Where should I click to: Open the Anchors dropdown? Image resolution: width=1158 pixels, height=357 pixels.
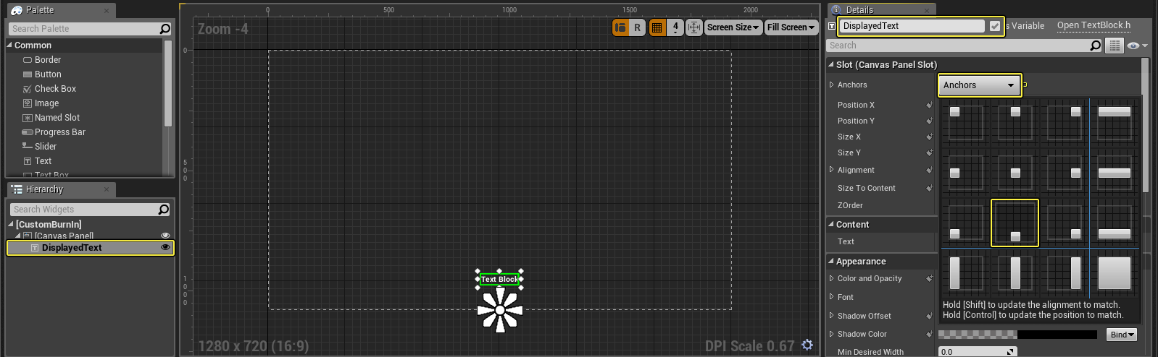tap(980, 85)
